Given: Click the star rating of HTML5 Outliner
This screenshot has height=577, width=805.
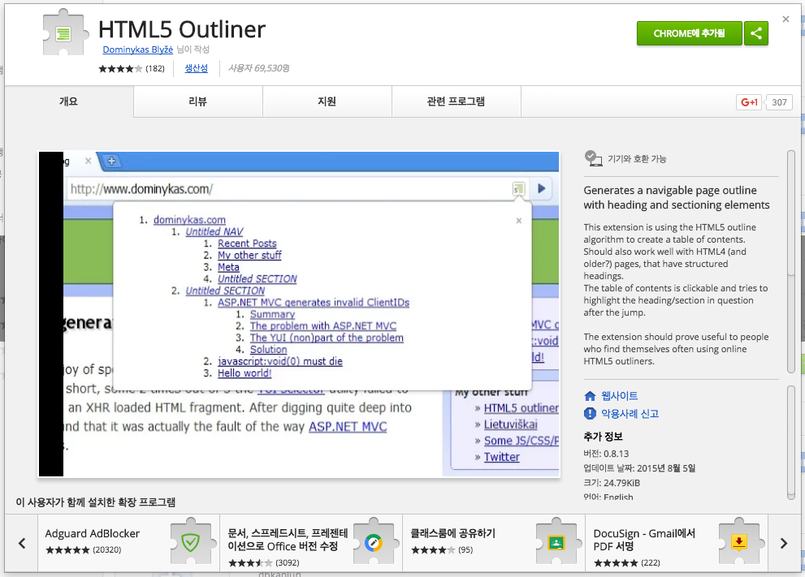Looking at the screenshot, I should 120,69.
